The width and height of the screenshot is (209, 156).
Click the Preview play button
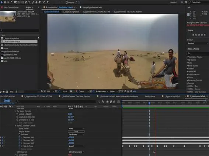199,35
